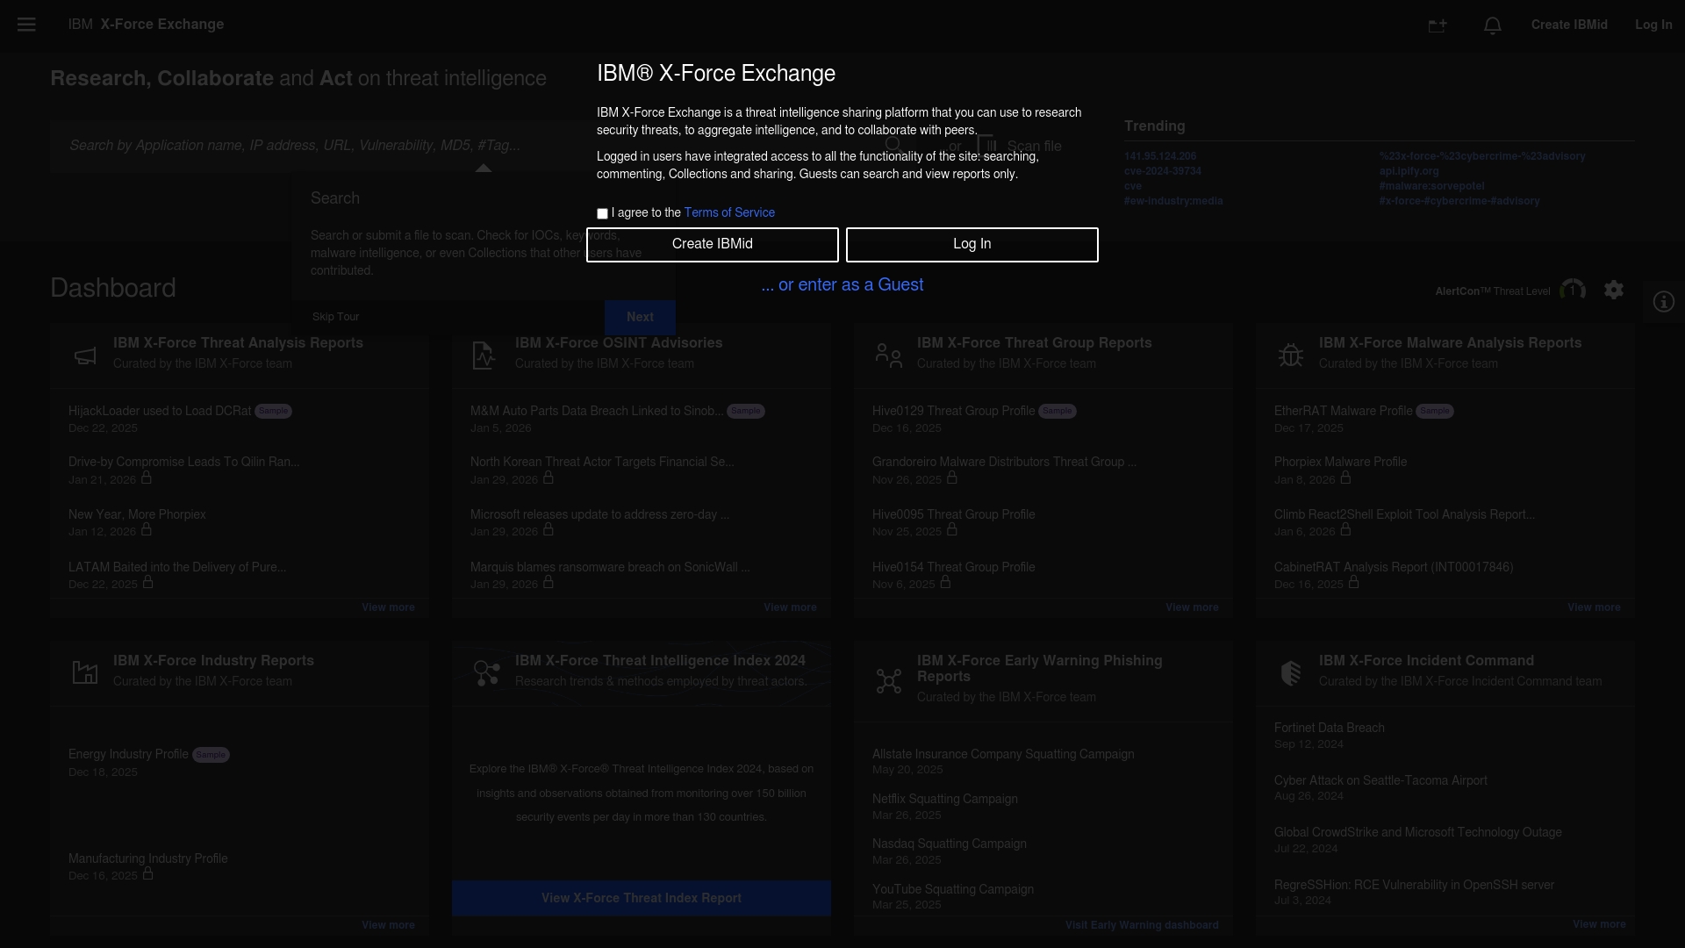Click the add collection folder icon
This screenshot has height=948, width=1685.
(x=1438, y=25)
